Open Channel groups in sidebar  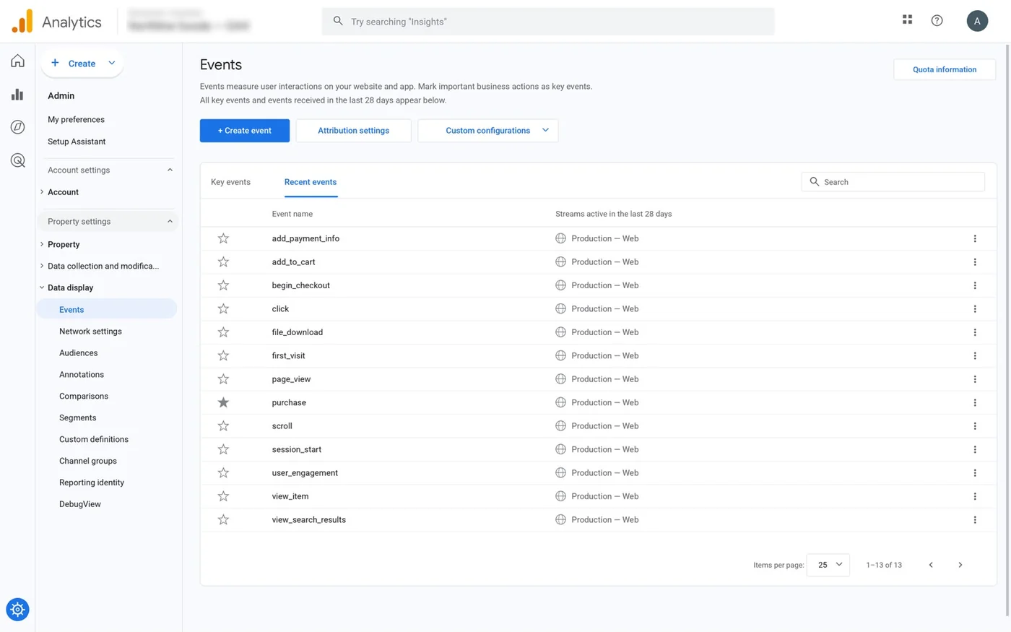pos(88,461)
